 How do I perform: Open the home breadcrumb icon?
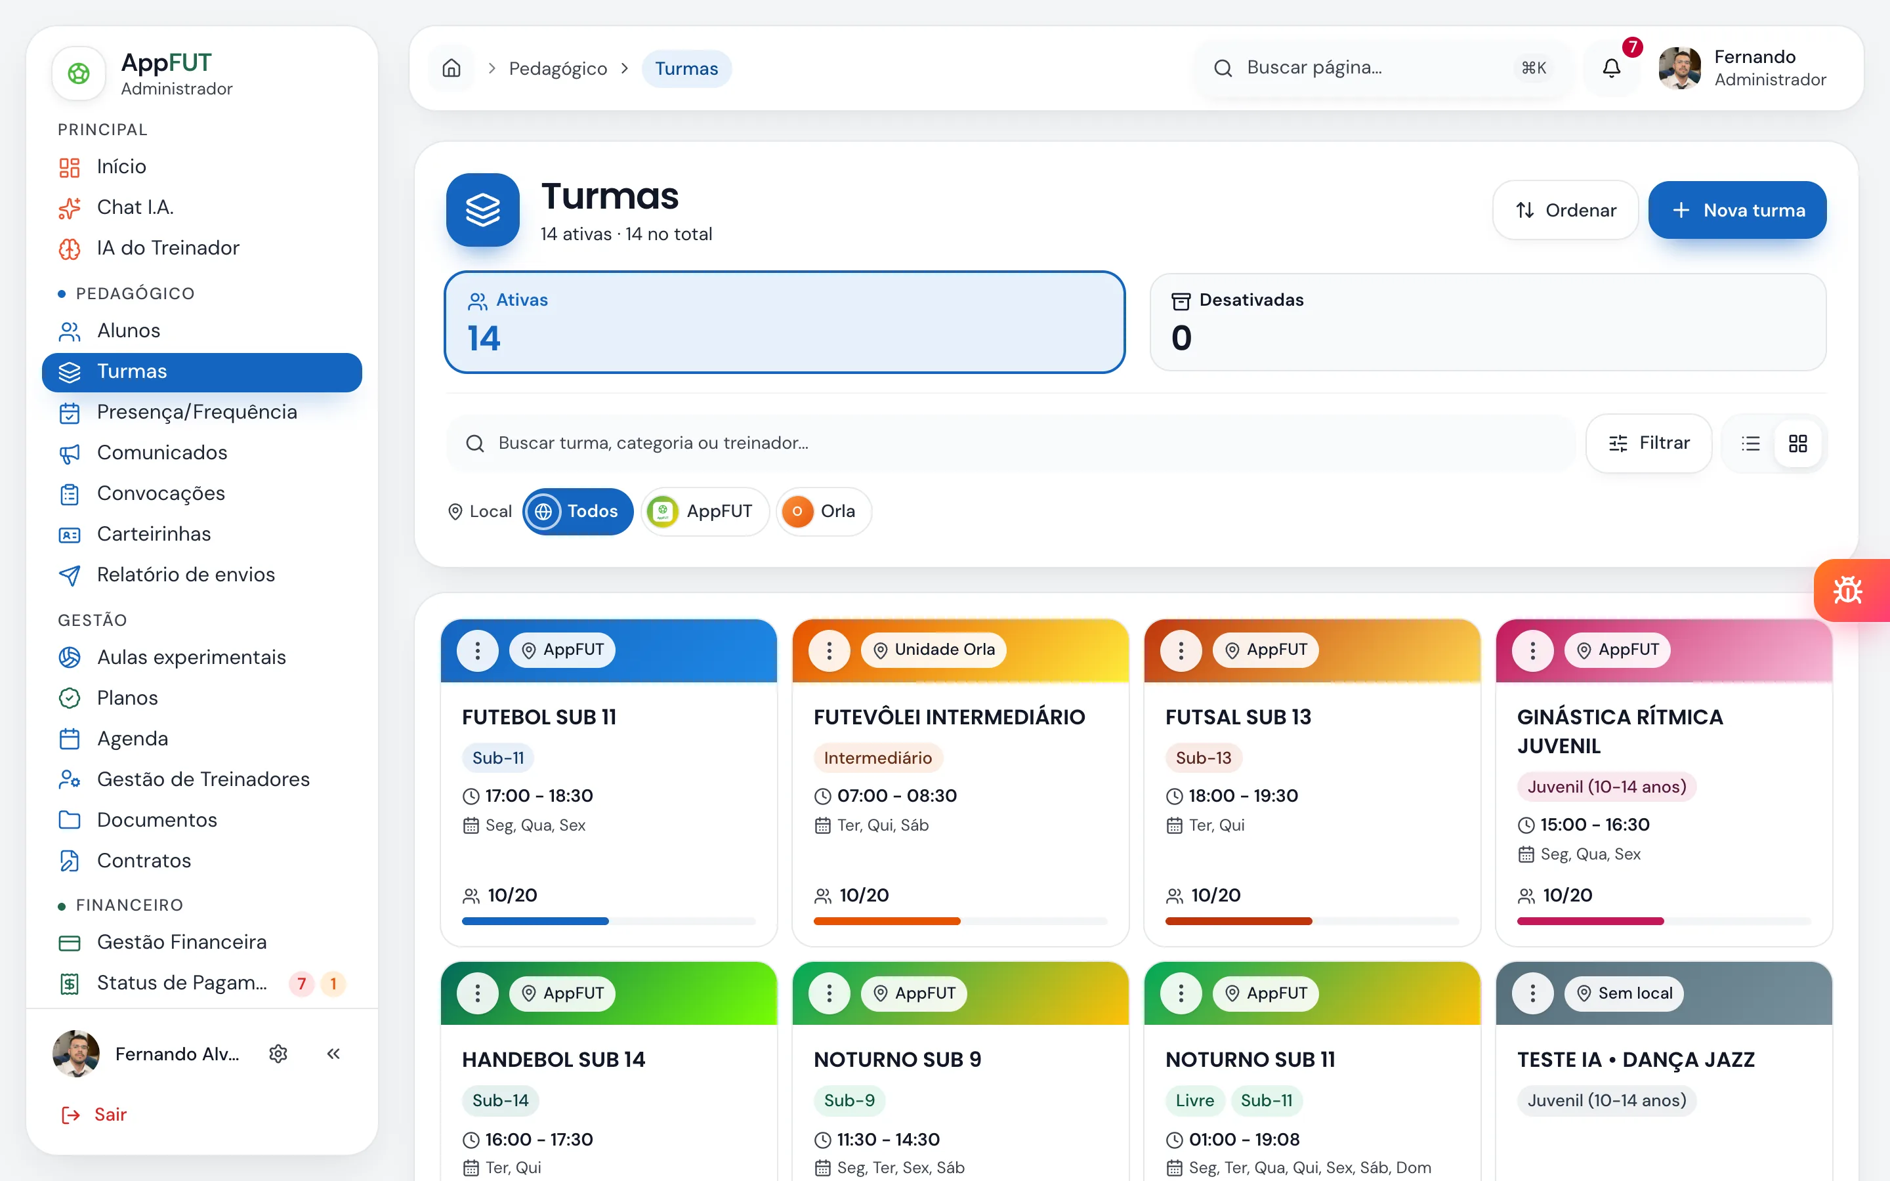coord(451,69)
